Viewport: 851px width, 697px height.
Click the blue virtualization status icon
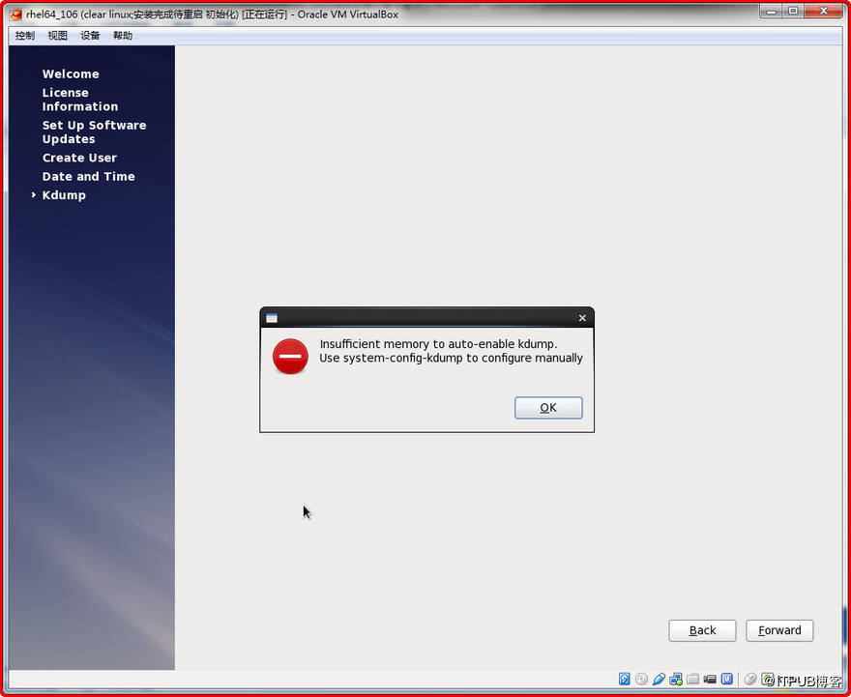(x=726, y=679)
